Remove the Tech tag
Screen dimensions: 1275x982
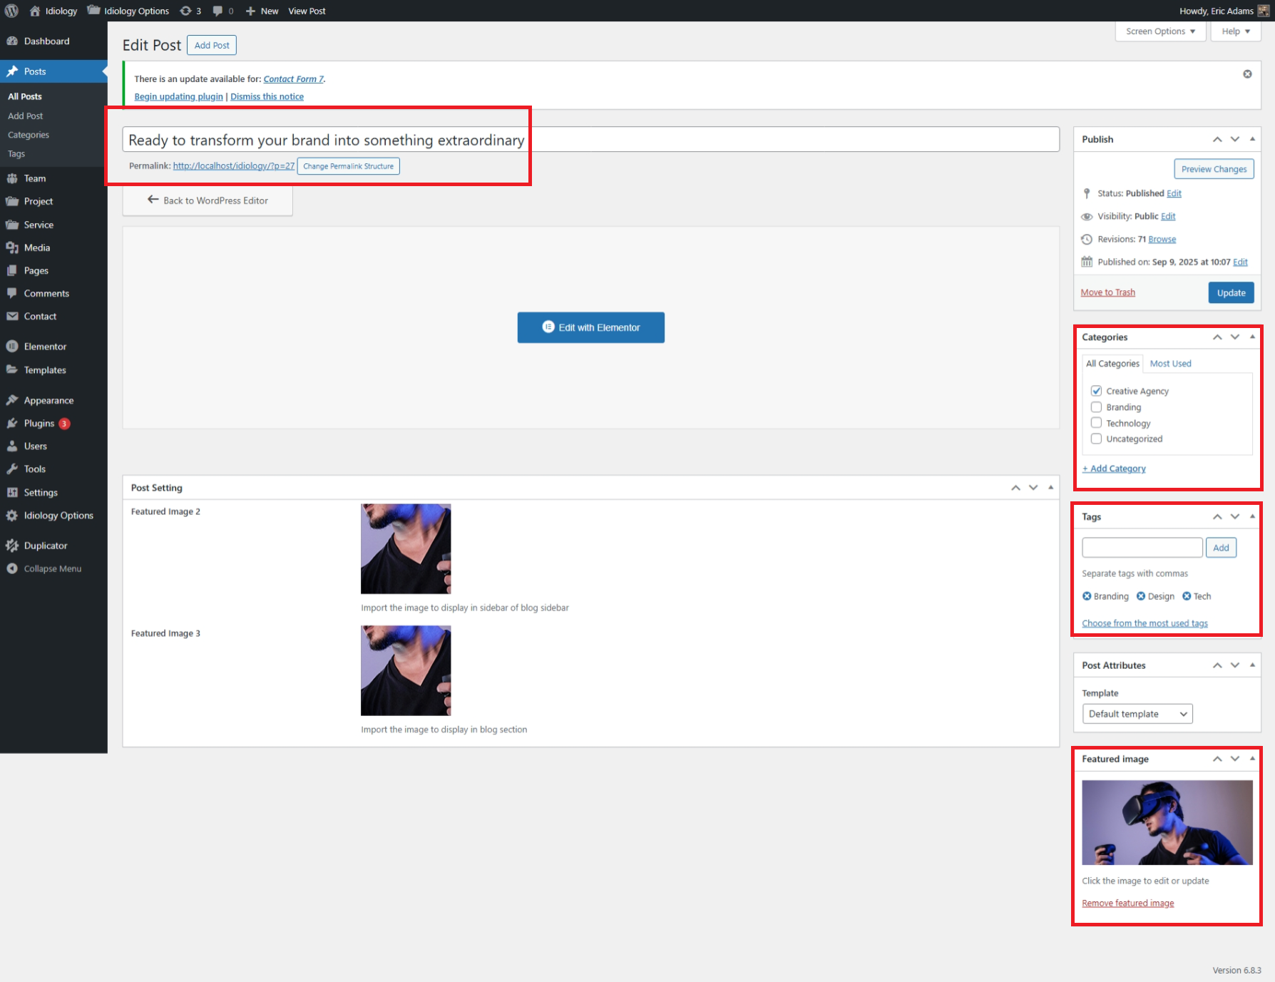tap(1187, 596)
